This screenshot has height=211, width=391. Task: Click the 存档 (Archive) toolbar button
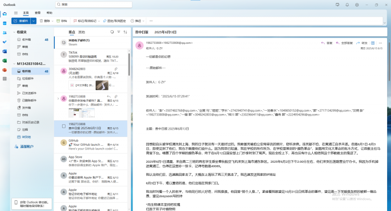[x=62, y=21]
